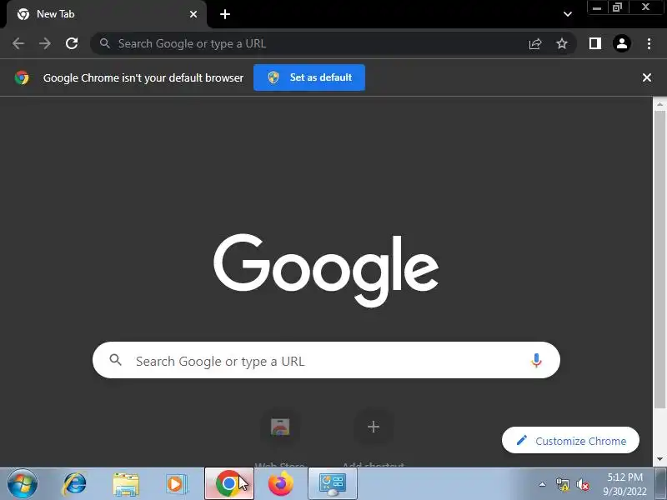Click the muted volume tray icon

(582, 484)
